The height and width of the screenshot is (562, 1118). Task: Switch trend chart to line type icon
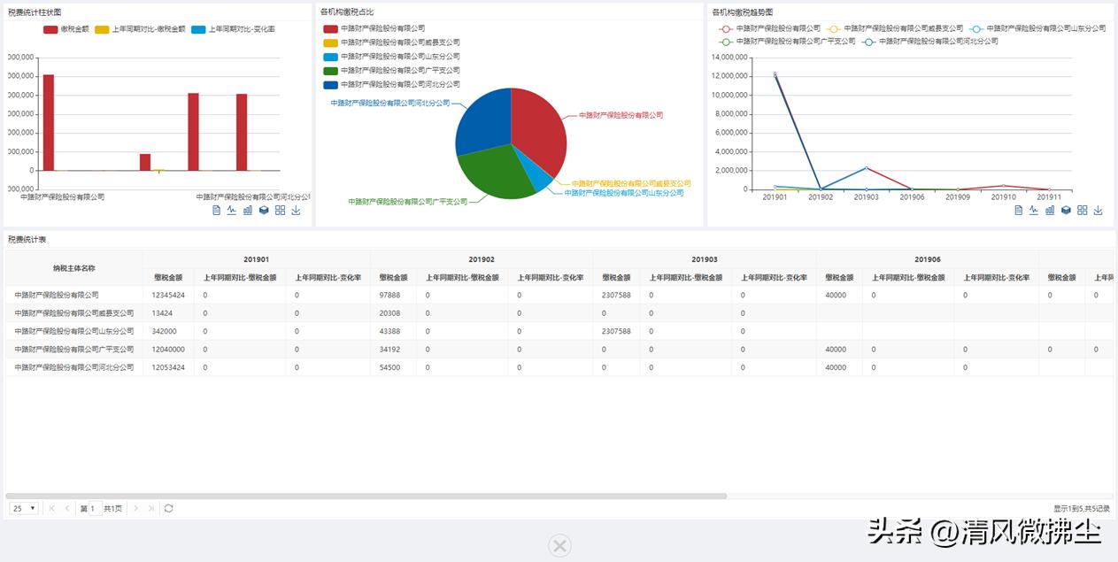pos(1034,210)
